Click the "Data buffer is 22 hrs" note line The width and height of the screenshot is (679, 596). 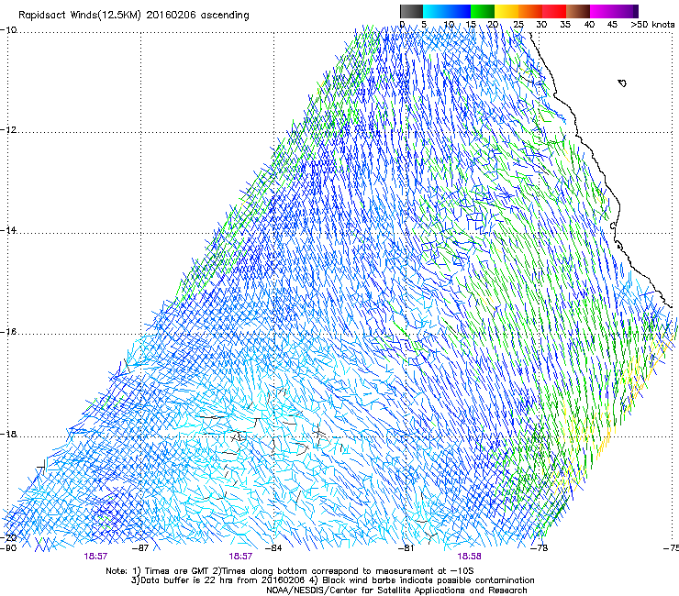(332, 580)
